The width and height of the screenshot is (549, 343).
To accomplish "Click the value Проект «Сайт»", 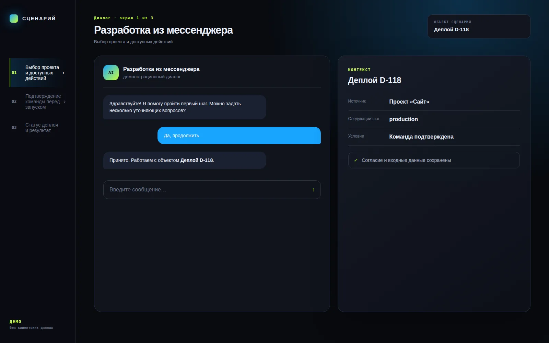I will coord(409,102).
